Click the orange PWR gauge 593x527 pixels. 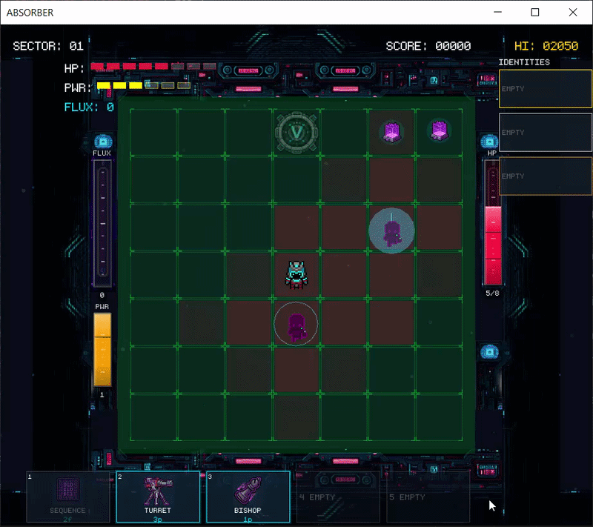[x=102, y=350]
